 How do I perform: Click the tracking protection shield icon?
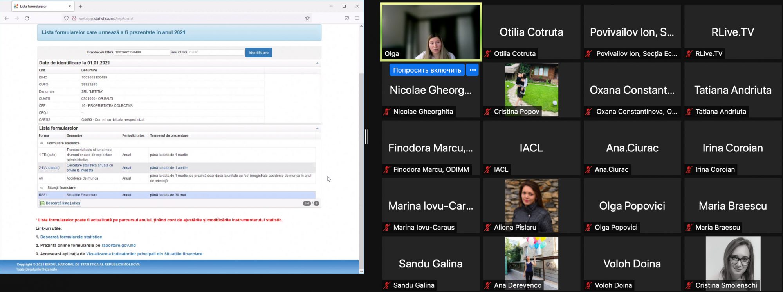(66, 18)
